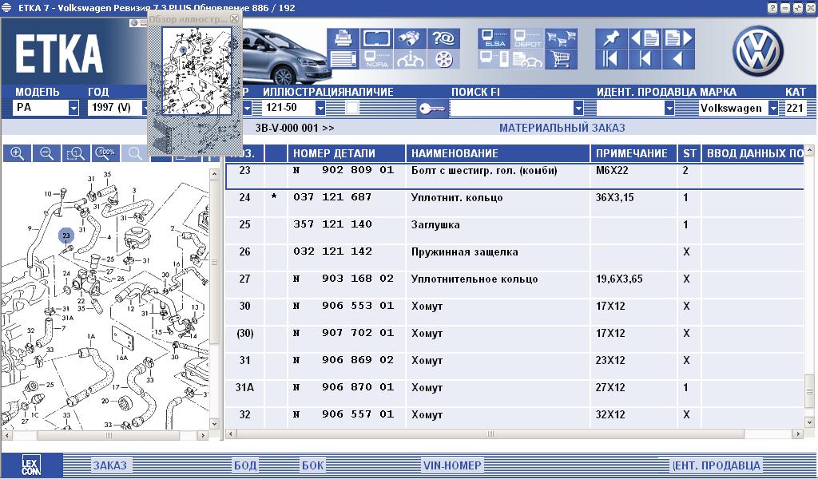Click the ПРИМЕЧАНИЕ column header
The height and width of the screenshot is (479, 818).
pyautogui.click(x=633, y=154)
